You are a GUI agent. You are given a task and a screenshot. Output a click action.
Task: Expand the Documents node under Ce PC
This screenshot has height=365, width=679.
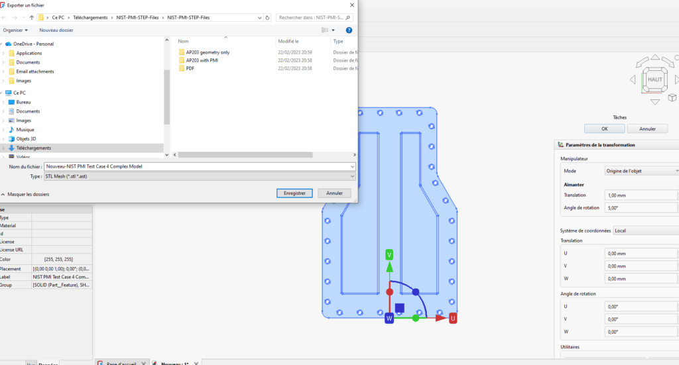pyautogui.click(x=3, y=111)
